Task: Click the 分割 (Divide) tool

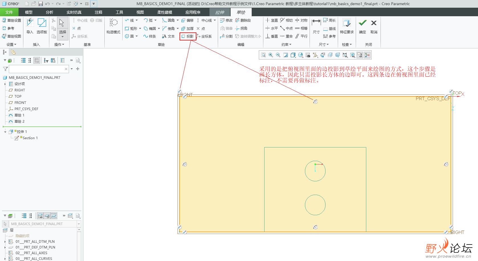Action: pos(226,36)
